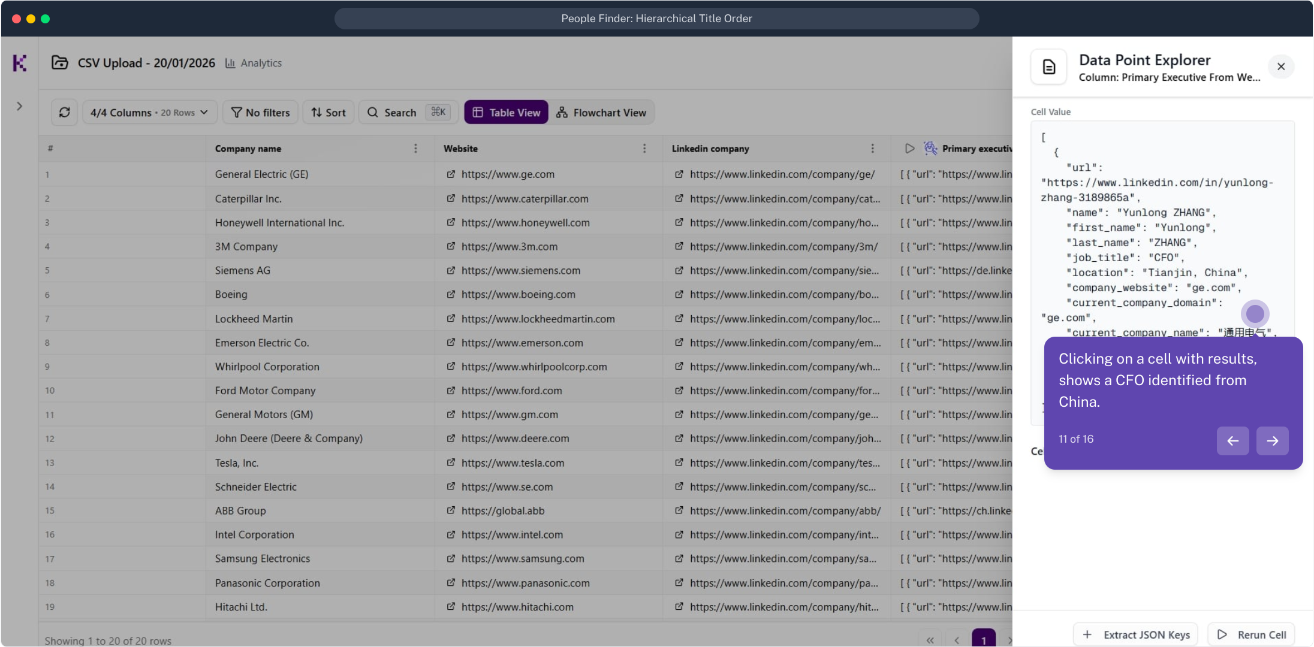Open LinkedIn link for Lockheed Martin row

(x=785, y=319)
